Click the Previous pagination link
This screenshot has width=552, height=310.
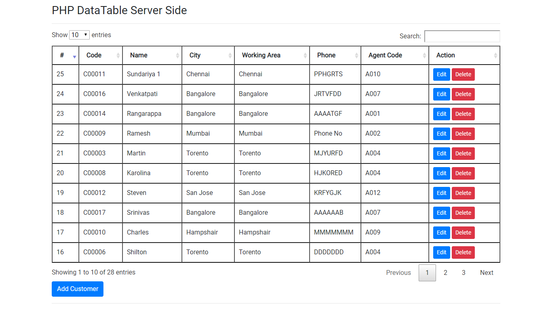398,272
